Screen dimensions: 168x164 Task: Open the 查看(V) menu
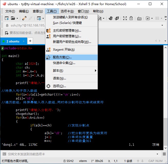click(38, 11)
